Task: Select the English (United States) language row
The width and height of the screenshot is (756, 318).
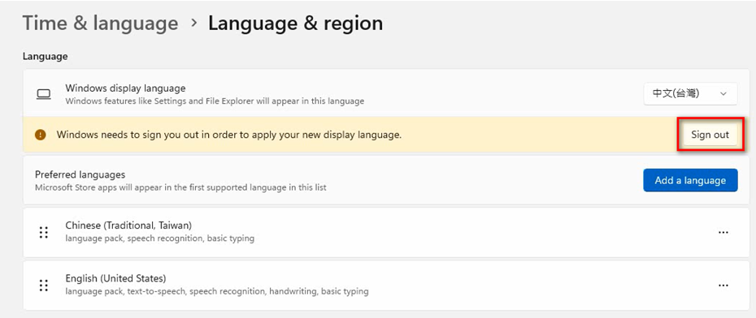Action: pyautogui.click(x=386, y=286)
